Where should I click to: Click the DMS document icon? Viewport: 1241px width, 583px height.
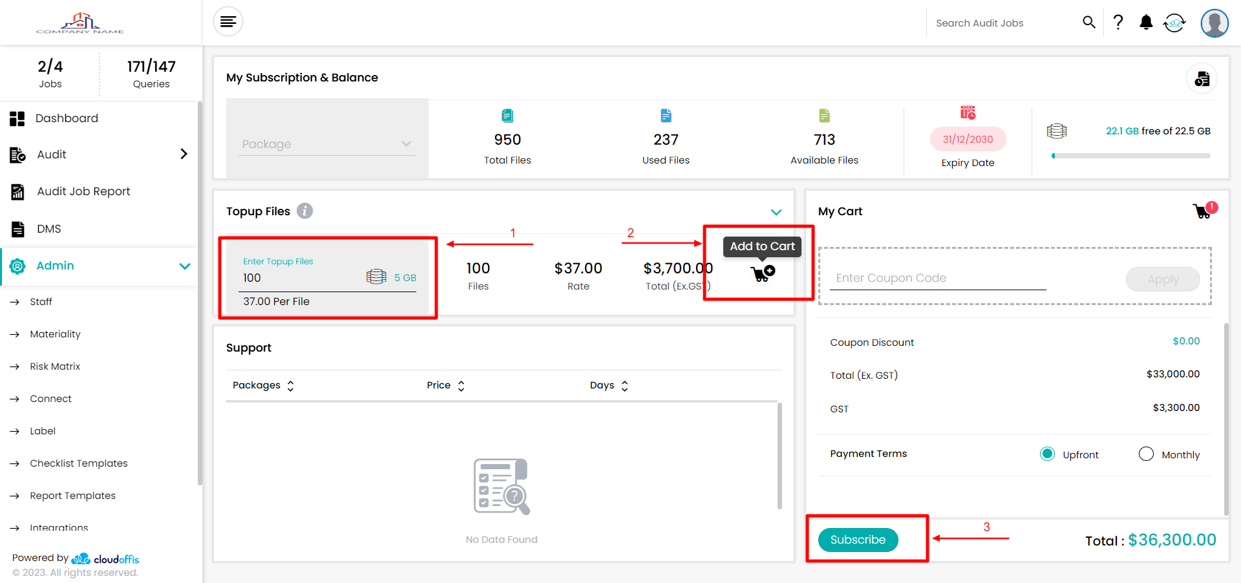(17, 229)
